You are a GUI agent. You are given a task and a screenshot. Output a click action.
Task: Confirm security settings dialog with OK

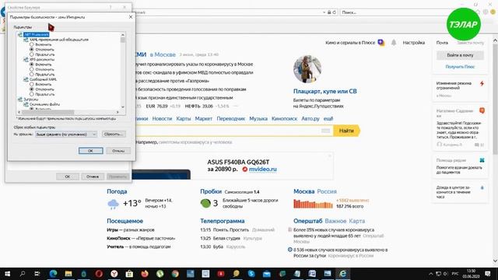point(91,151)
